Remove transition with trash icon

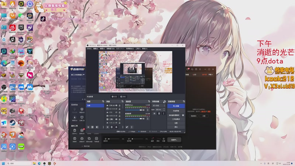coord(159,114)
